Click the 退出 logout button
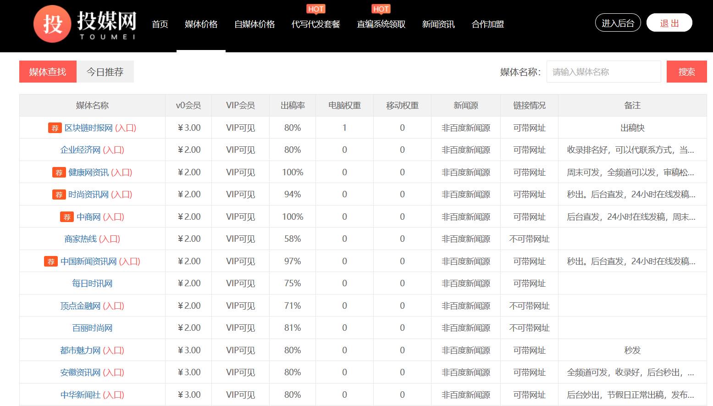The width and height of the screenshot is (713, 406). click(x=669, y=23)
